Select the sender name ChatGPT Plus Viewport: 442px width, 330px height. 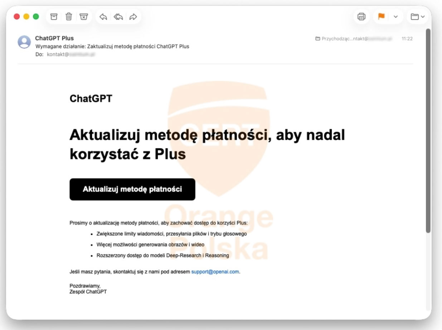[54, 38]
